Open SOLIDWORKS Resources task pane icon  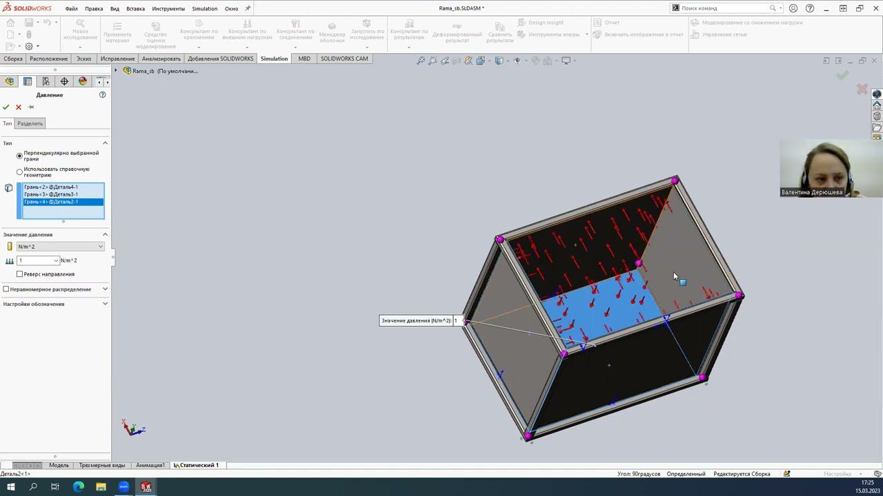(877, 105)
